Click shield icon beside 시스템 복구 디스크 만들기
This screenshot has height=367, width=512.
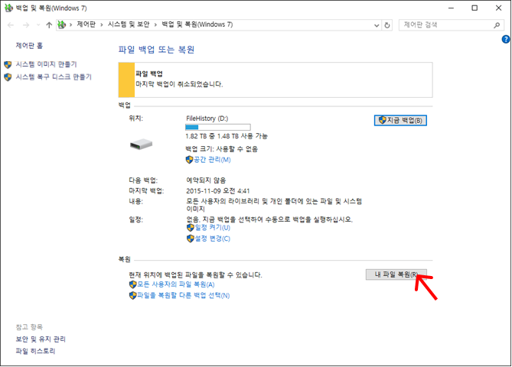pyautogui.click(x=8, y=77)
